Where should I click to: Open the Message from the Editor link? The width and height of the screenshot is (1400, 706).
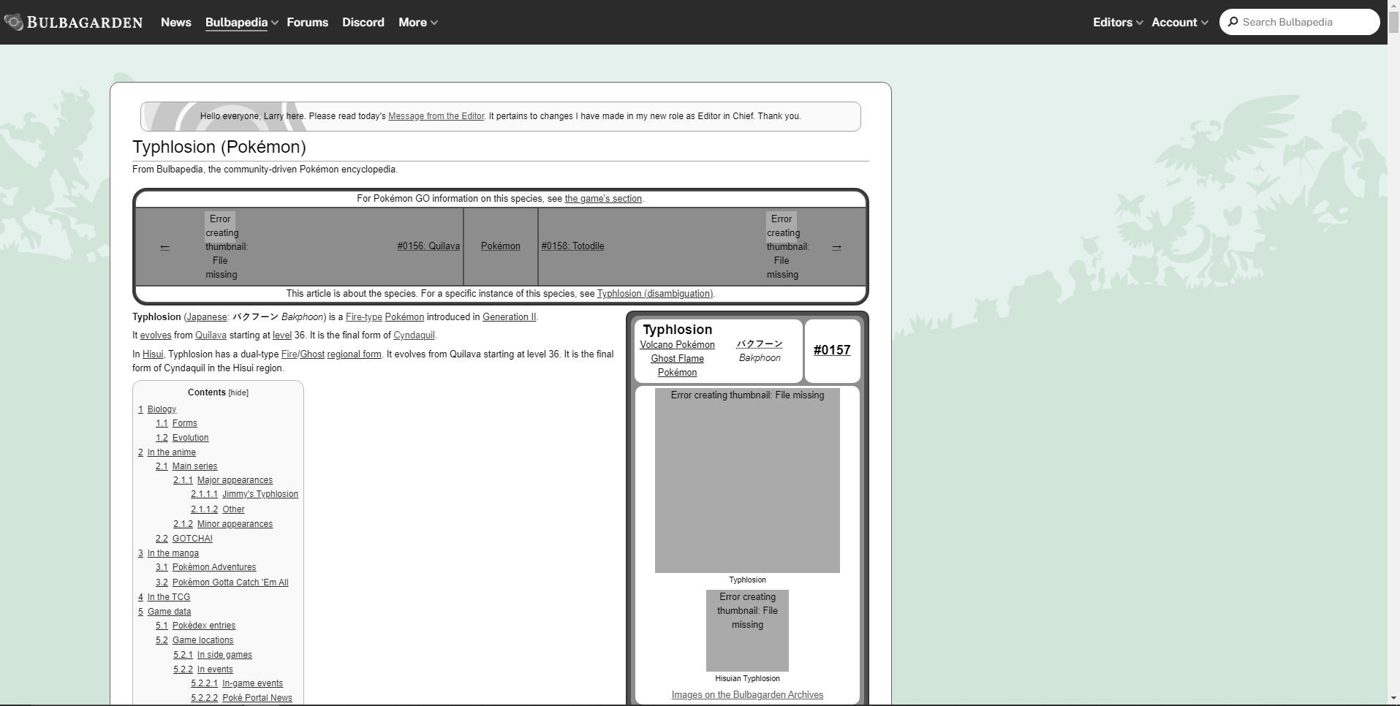(436, 116)
